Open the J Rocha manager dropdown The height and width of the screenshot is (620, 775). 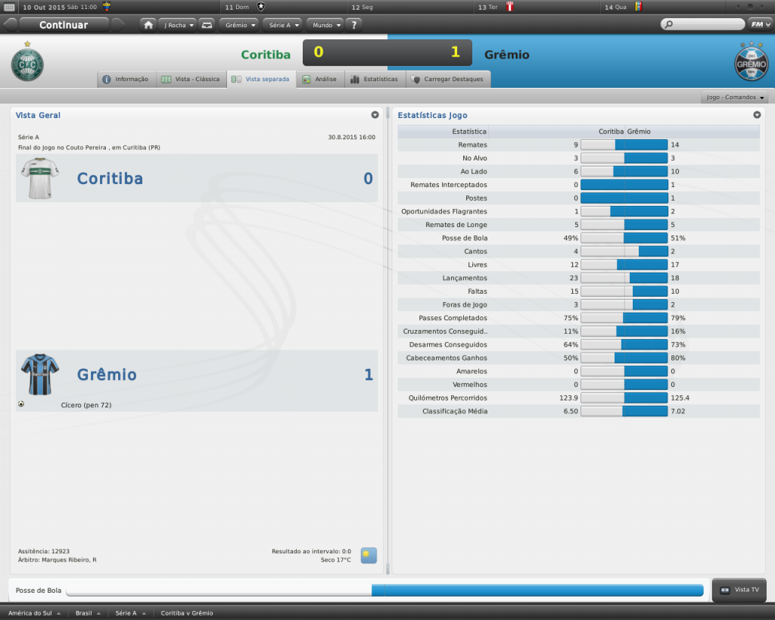tap(178, 24)
